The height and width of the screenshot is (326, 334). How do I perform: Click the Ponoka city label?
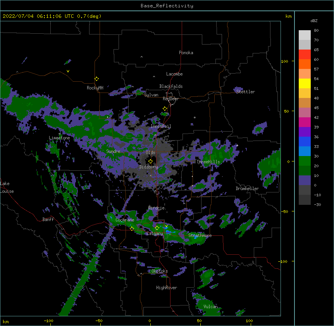tap(186, 53)
